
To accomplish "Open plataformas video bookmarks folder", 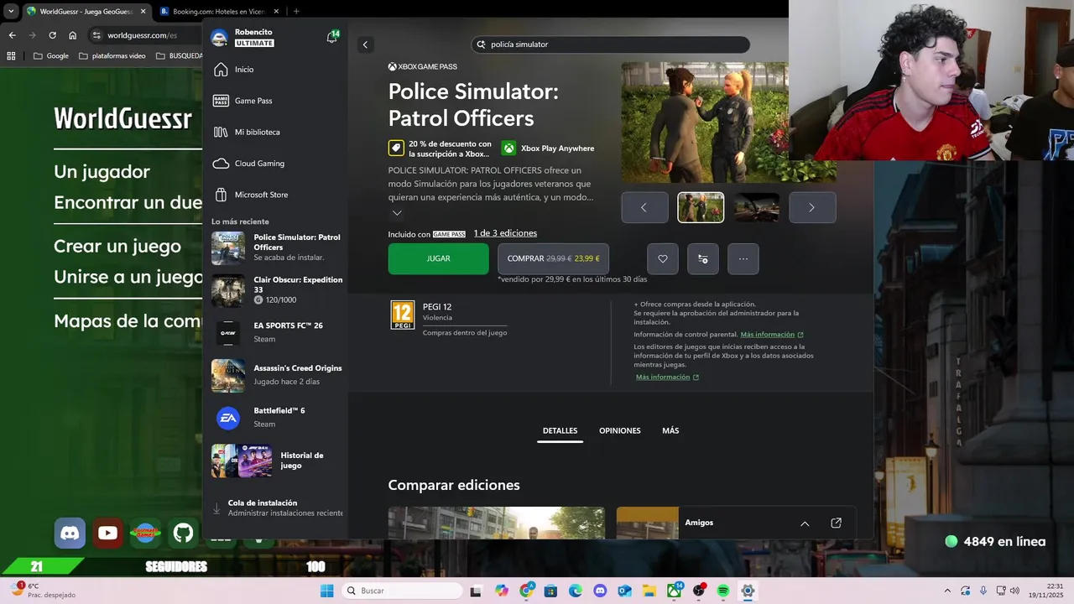I will pos(112,56).
